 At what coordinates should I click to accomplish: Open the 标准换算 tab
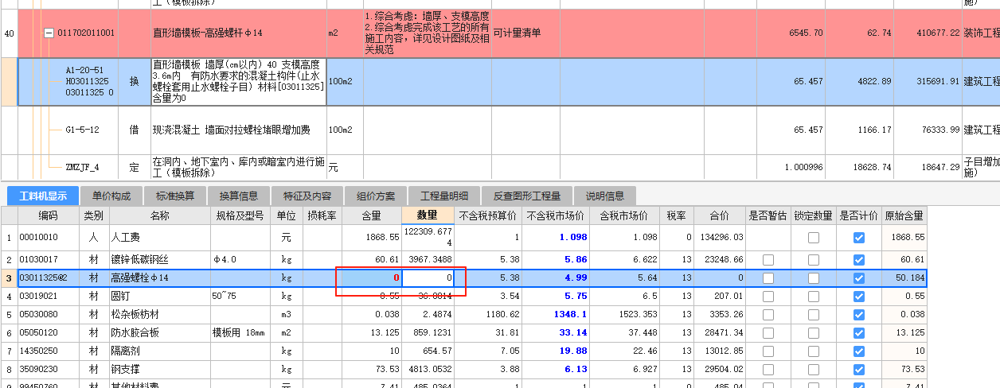(174, 196)
